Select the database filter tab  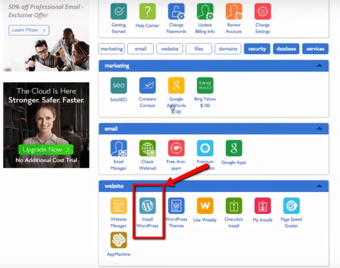pyautogui.click(x=286, y=49)
